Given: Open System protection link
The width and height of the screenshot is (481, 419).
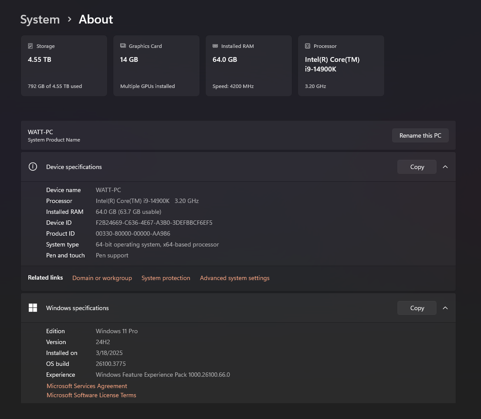Looking at the screenshot, I should (x=166, y=278).
